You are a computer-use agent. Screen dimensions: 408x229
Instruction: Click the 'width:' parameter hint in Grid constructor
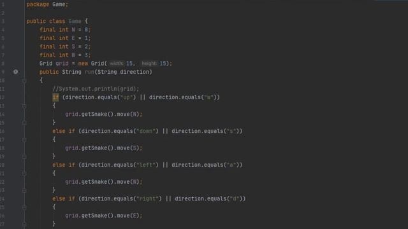[x=116, y=64]
